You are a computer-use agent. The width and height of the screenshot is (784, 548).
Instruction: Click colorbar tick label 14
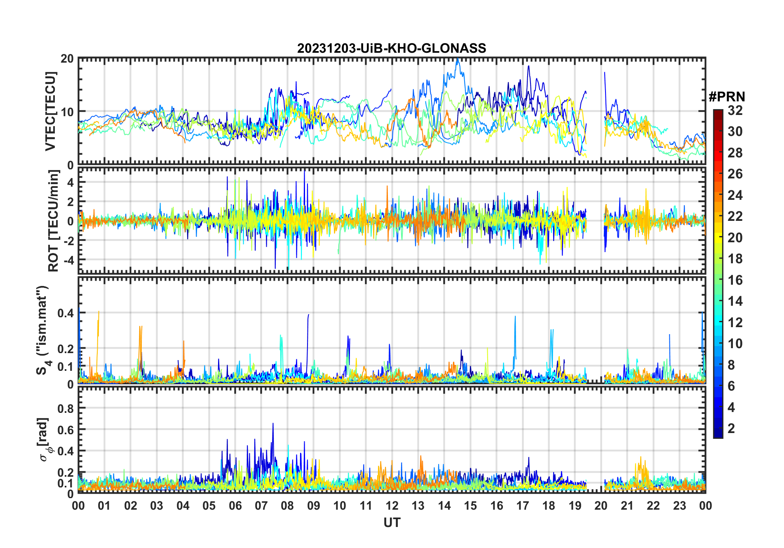[x=735, y=301]
